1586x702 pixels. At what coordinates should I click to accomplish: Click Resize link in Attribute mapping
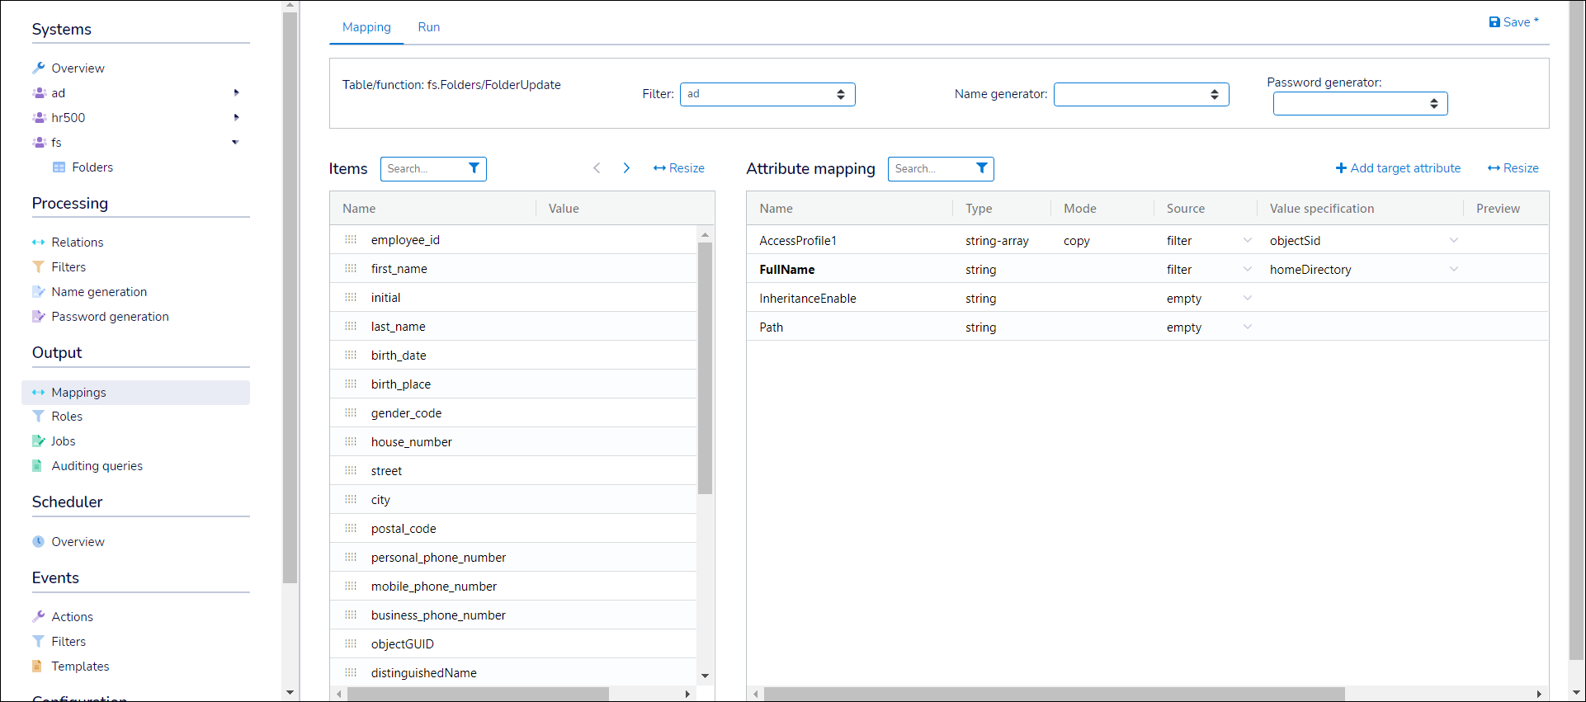click(1513, 168)
